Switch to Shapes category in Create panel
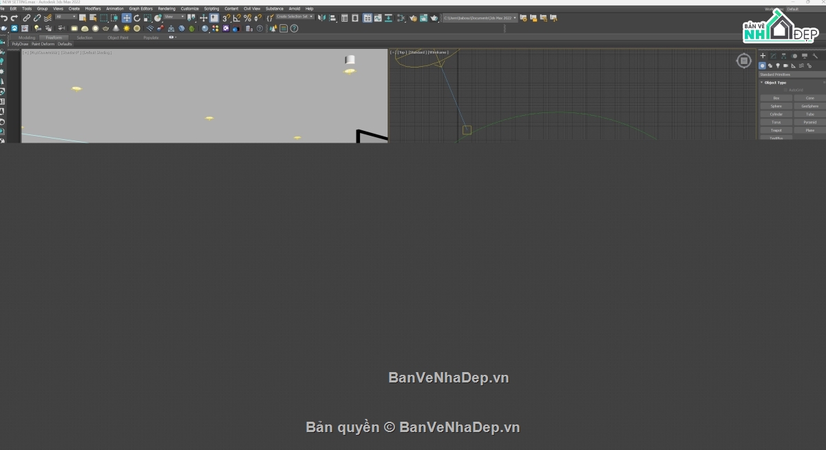 click(771, 66)
